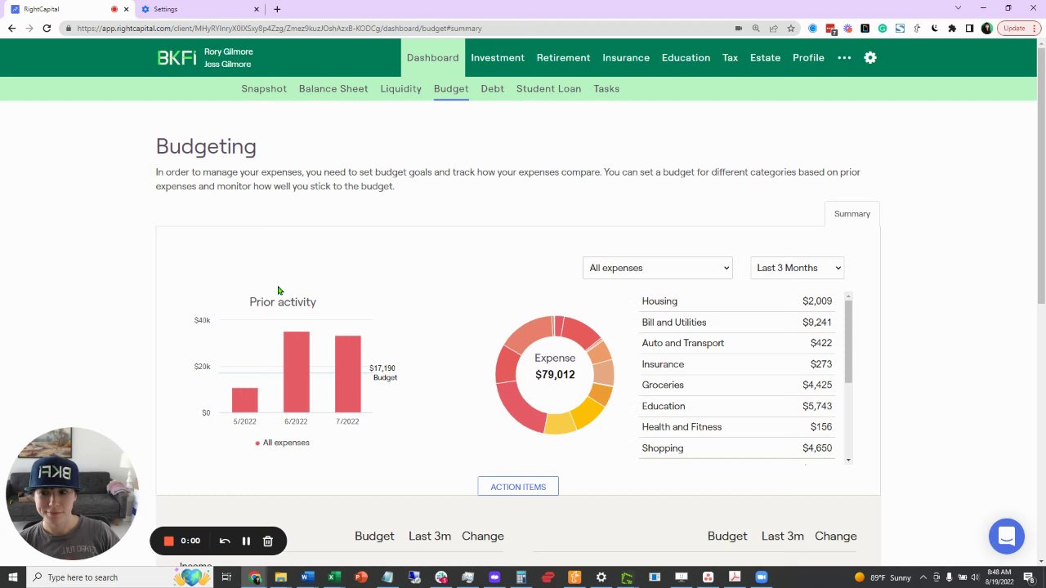1046x588 pixels.
Task: Open the chat support bubble
Action: click(1006, 537)
